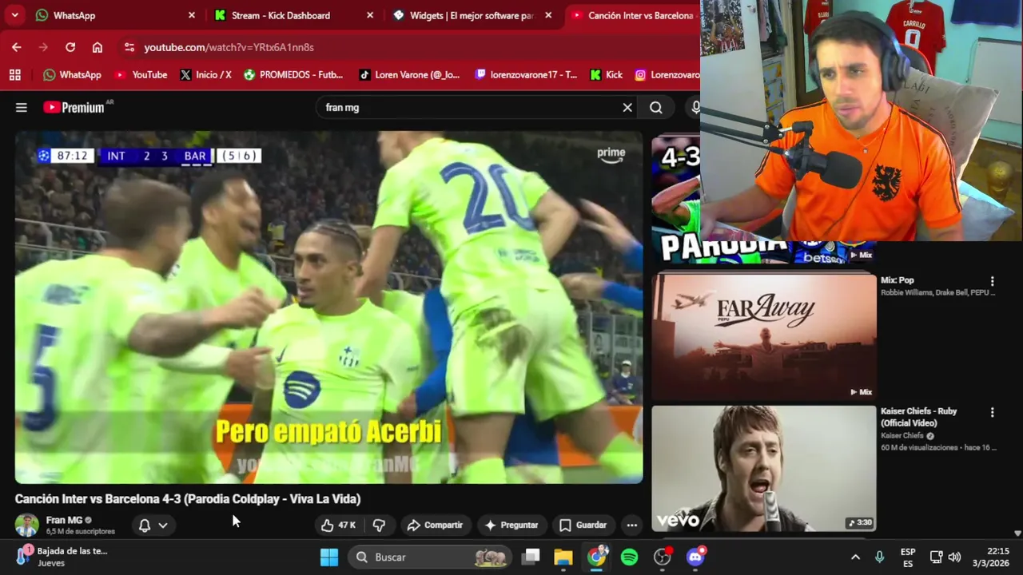
Task: Open options for Kaiser Chiefs - Ruby
Action: [993, 412]
